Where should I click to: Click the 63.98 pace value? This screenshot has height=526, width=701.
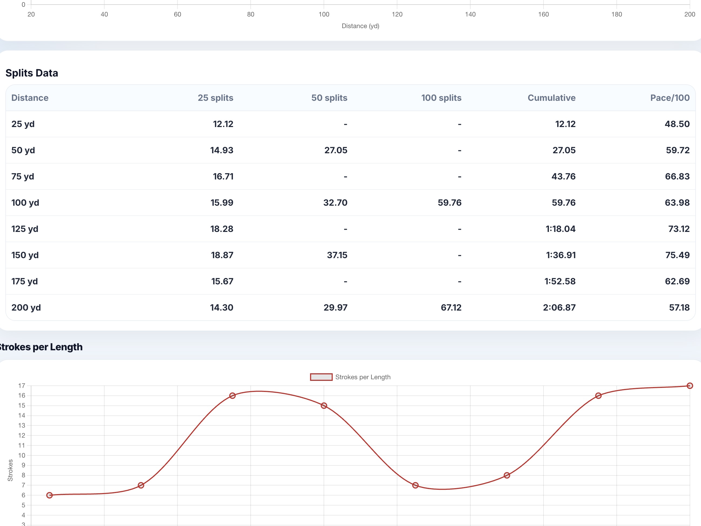click(x=677, y=203)
